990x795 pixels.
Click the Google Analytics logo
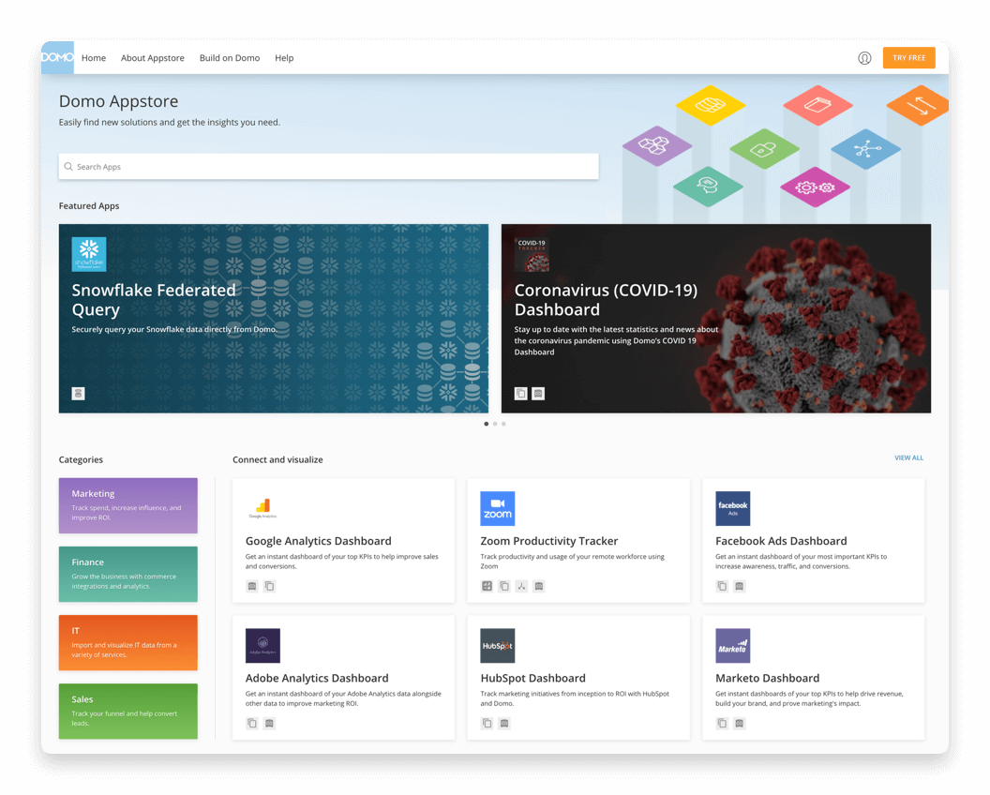(x=262, y=508)
